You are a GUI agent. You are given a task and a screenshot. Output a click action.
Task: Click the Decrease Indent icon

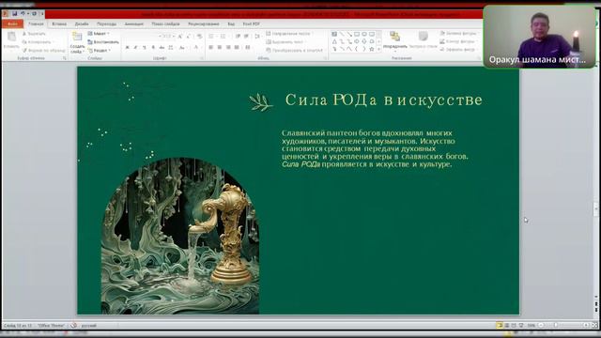tap(238, 37)
